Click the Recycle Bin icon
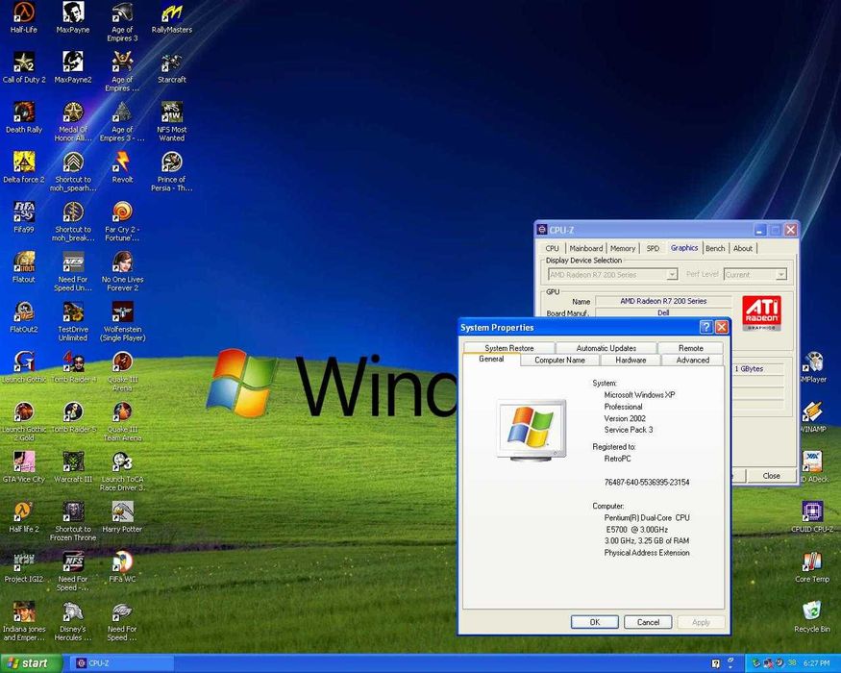The image size is (841, 673). (812, 616)
